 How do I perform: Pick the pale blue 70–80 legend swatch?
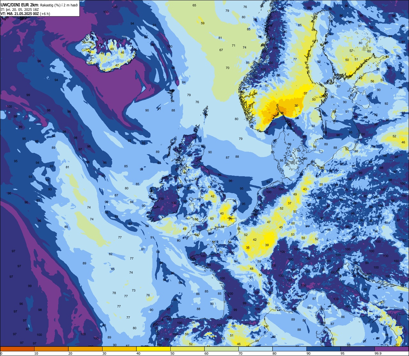point(255,349)
